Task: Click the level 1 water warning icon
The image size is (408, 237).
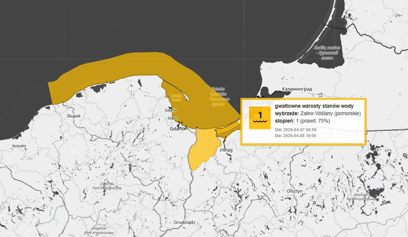Action: (x=260, y=118)
